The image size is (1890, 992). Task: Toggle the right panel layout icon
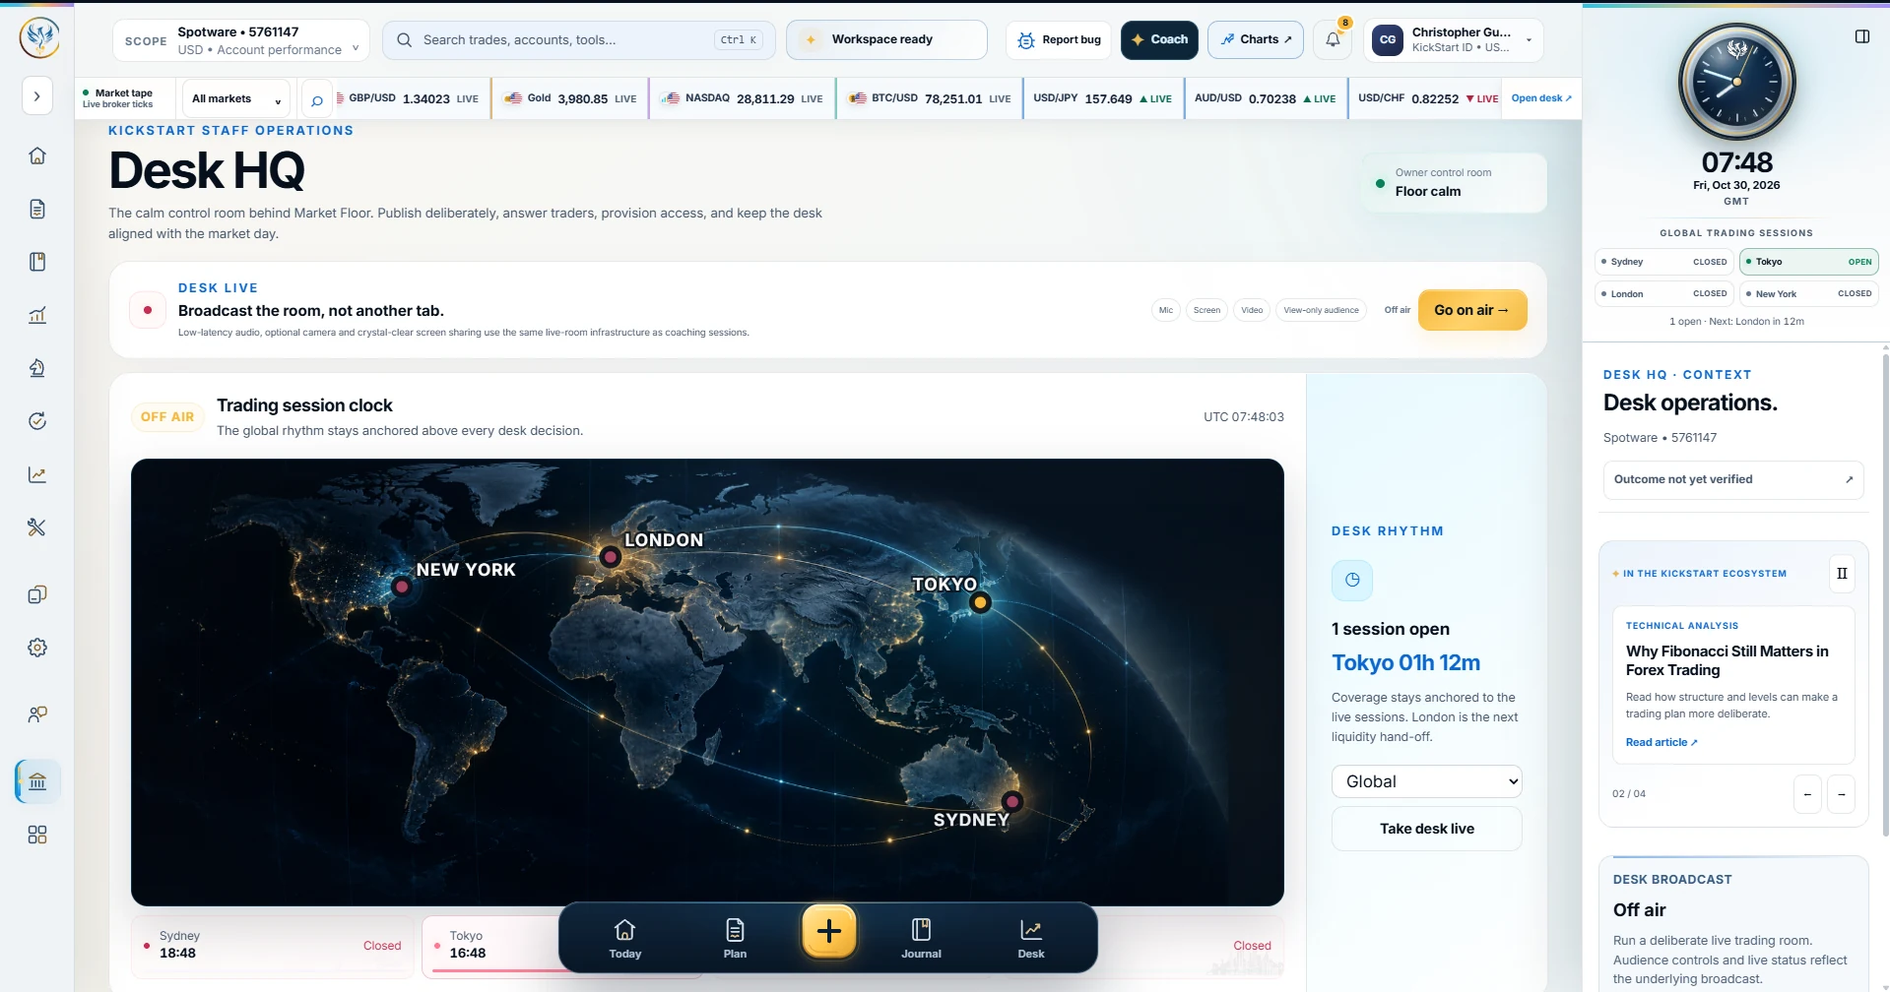point(1861,36)
